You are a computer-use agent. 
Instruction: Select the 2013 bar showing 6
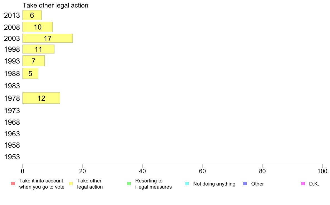pos(32,15)
